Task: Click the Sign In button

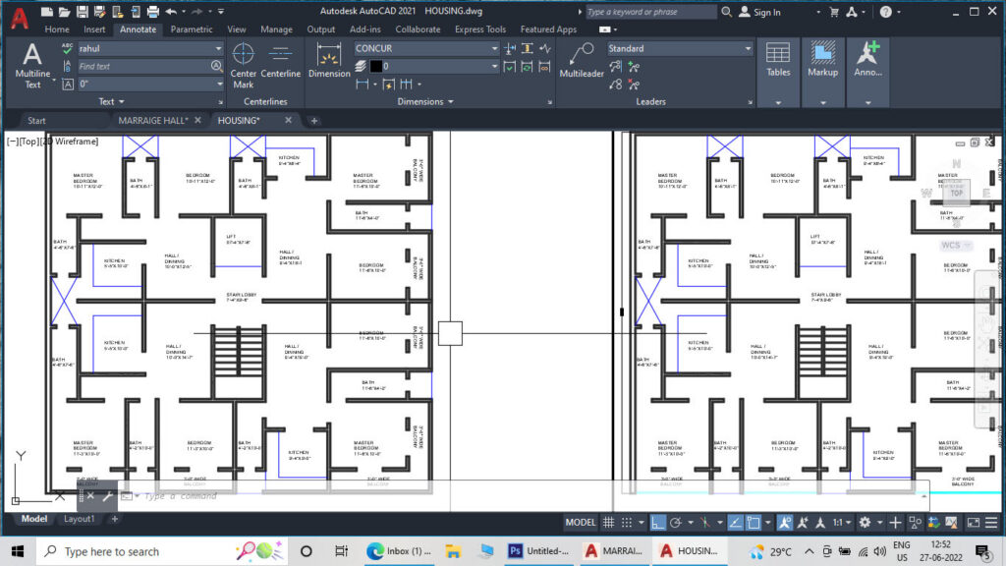Action: click(x=760, y=12)
